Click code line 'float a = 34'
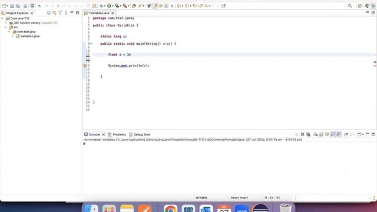 point(119,55)
